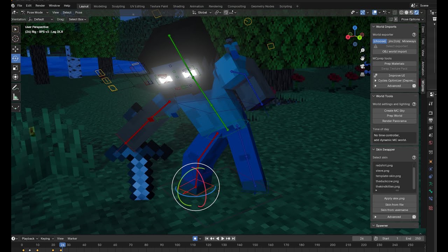Collapse the World Tools panel
The image size is (448, 252).
373,96
